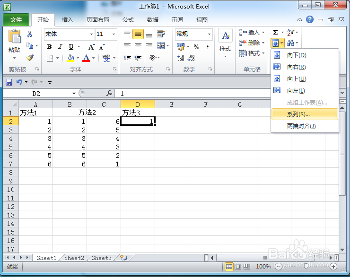350x277 pixels.
Task: Apply percent style
Action: [196, 47]
